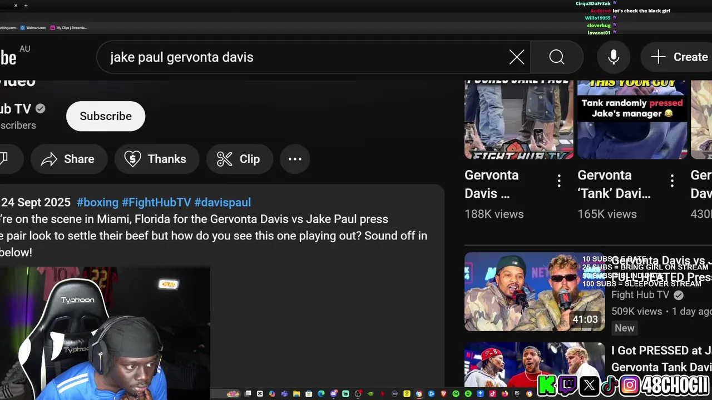Image resolution: width=712 pixels, height=400 pixels.
Task: Open the NVIDIA app from the taskbar
Action: 370,394
